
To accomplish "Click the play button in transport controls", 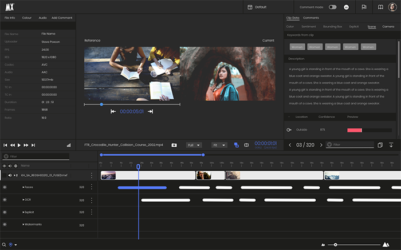I will point(19,145).
